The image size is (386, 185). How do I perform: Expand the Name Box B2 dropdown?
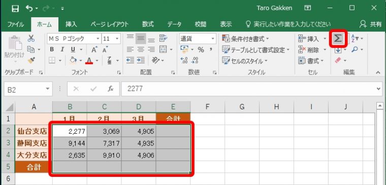(48, 89)
